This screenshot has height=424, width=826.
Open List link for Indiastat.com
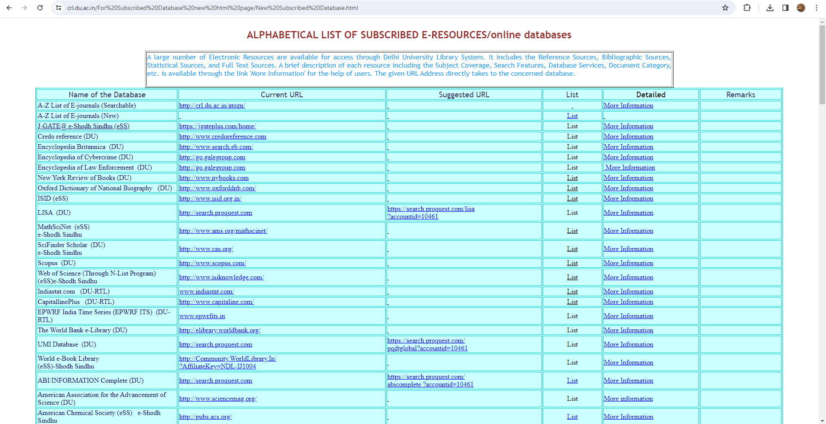coord(572,291)
